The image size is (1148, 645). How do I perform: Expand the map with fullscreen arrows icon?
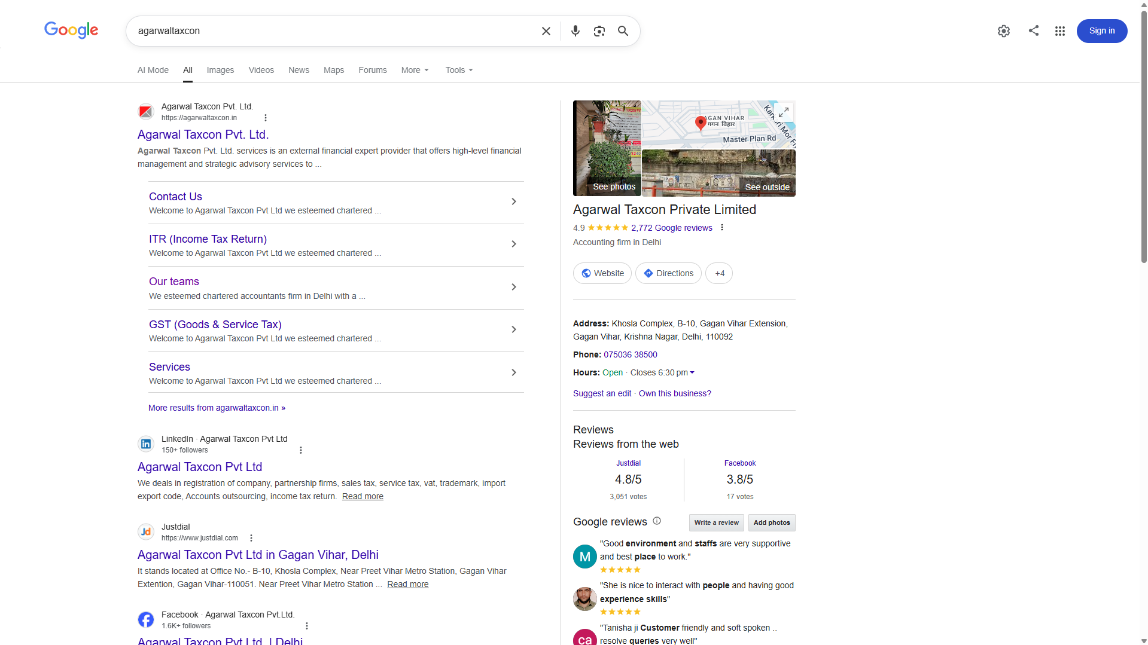click(783, 112)
